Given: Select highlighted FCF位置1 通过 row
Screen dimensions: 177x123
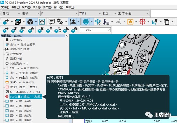Looking at the screenshot, I should pos(26,97).
